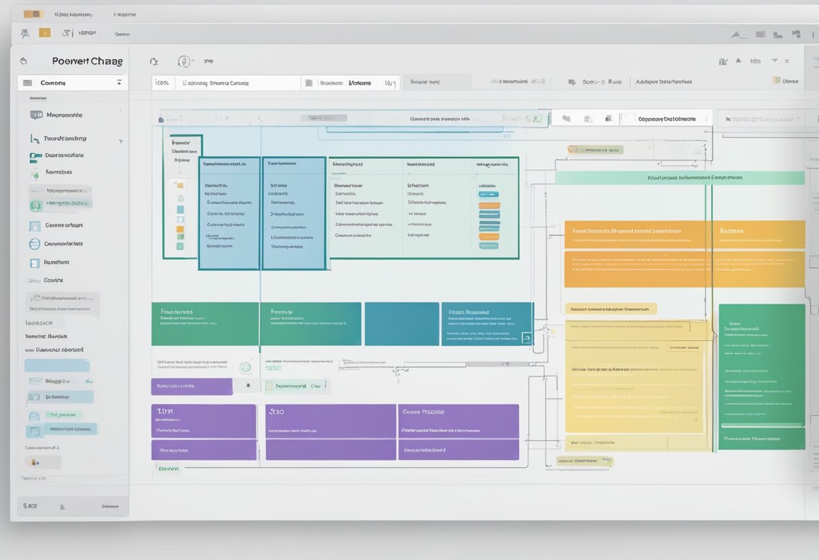
Task: Click the Search button at the sidebar footer
Action: [29, 505]
